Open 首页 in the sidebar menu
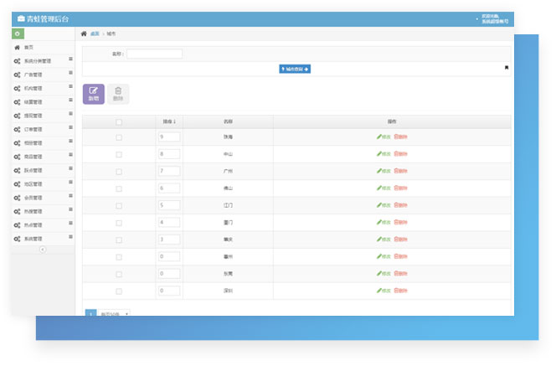556x366 pixels. (44, 47)
